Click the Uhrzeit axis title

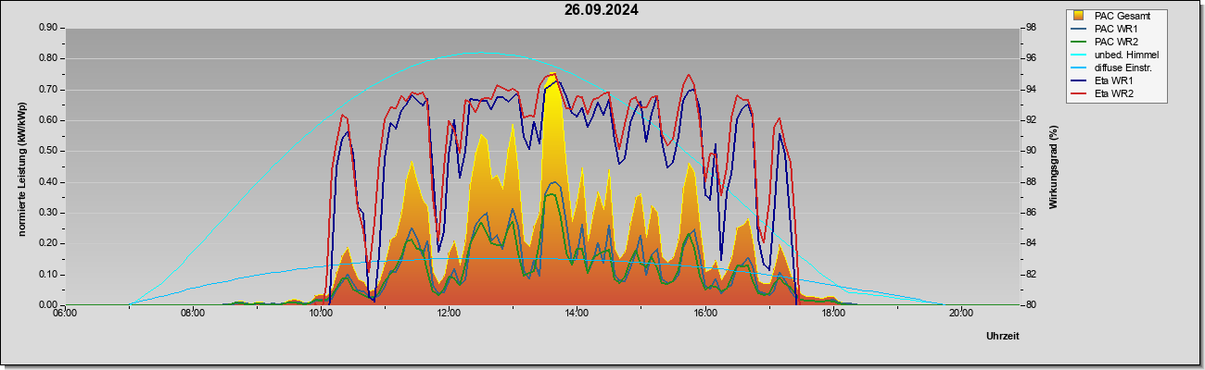coord(1002,336)
